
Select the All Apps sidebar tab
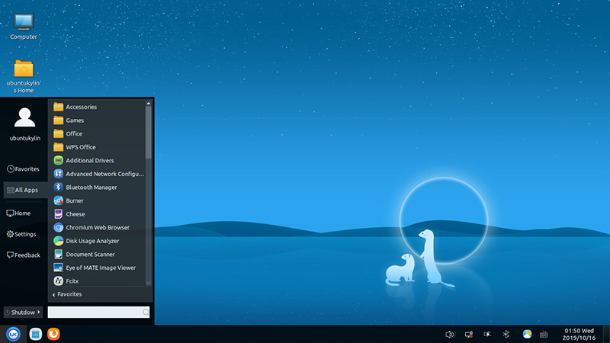click(x=23, y=191)
